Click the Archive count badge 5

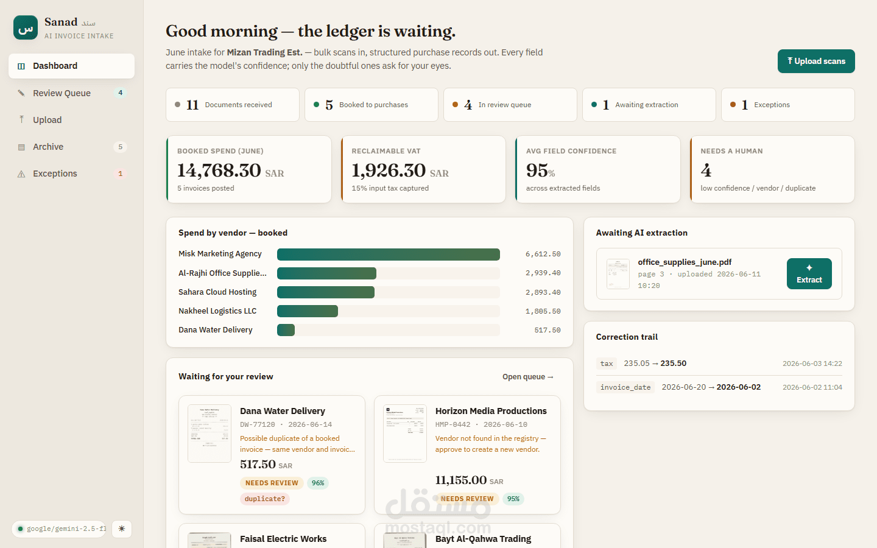121,147
